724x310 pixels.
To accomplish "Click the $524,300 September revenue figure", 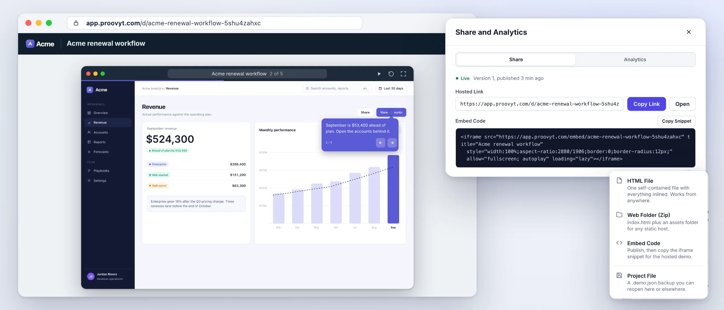I will point(170,139).
